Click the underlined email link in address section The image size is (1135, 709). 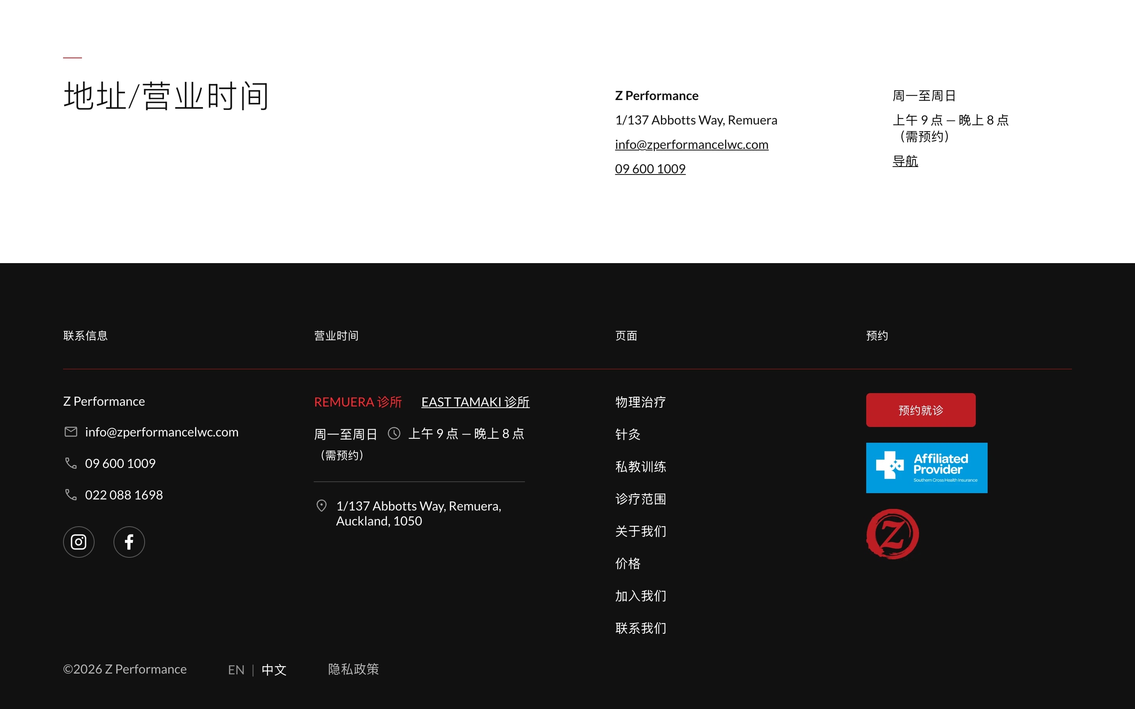click(x=691, y=145)
